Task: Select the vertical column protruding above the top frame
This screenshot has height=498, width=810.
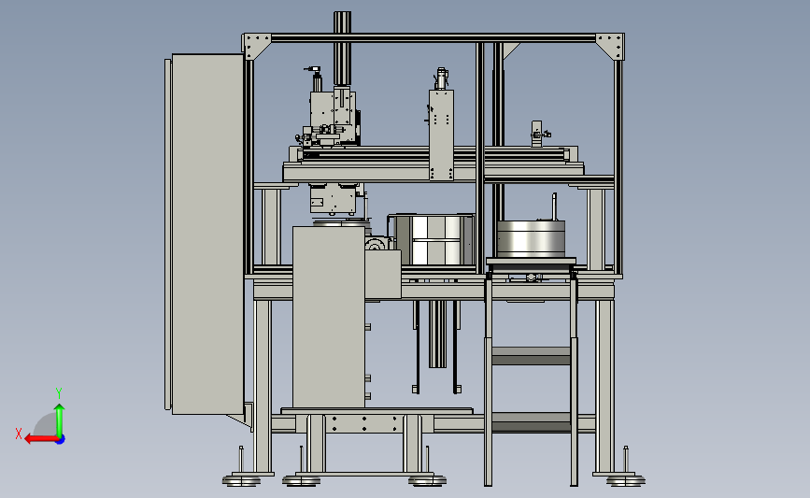Action: pyautogui.click(x=342, y=48)
